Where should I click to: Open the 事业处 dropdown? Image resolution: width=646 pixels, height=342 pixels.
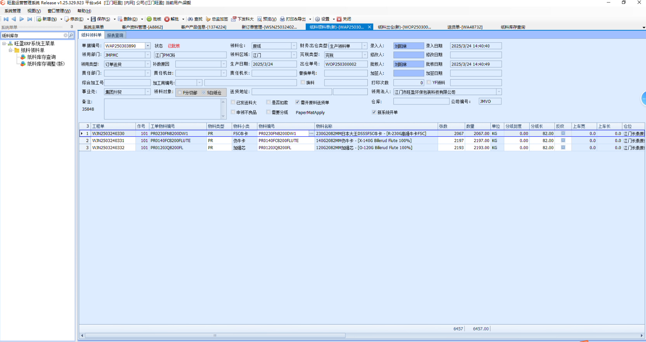(x=148, y=92)
